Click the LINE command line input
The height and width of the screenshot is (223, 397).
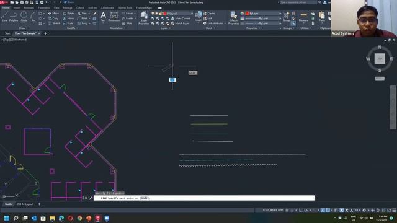click(x=204, y=198)
